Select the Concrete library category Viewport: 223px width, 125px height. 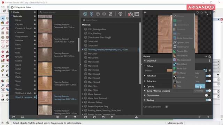pyautogui.click(x=20, y=32)
